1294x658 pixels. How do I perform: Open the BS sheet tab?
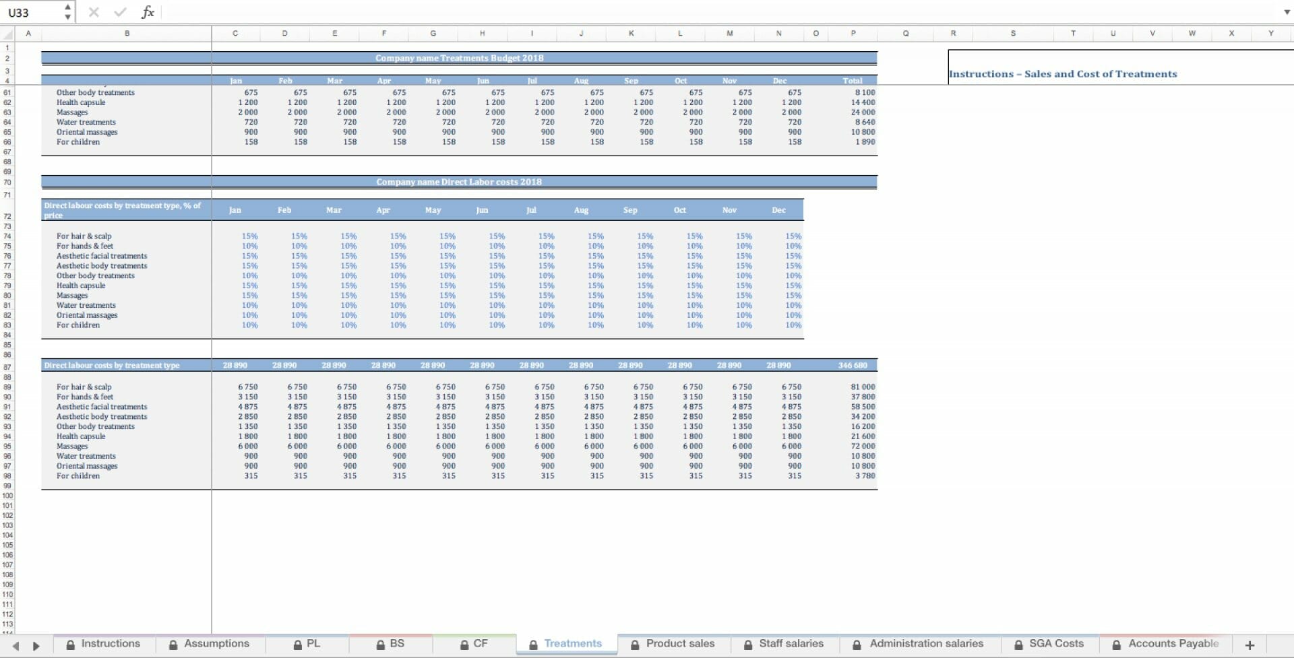click(x=390, y=644)
